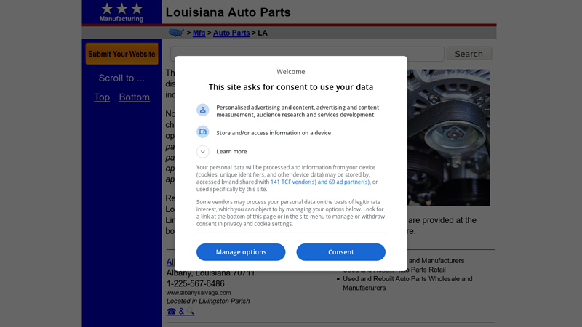Click the 'Located in Livingston Parish' text

[208, 301]
